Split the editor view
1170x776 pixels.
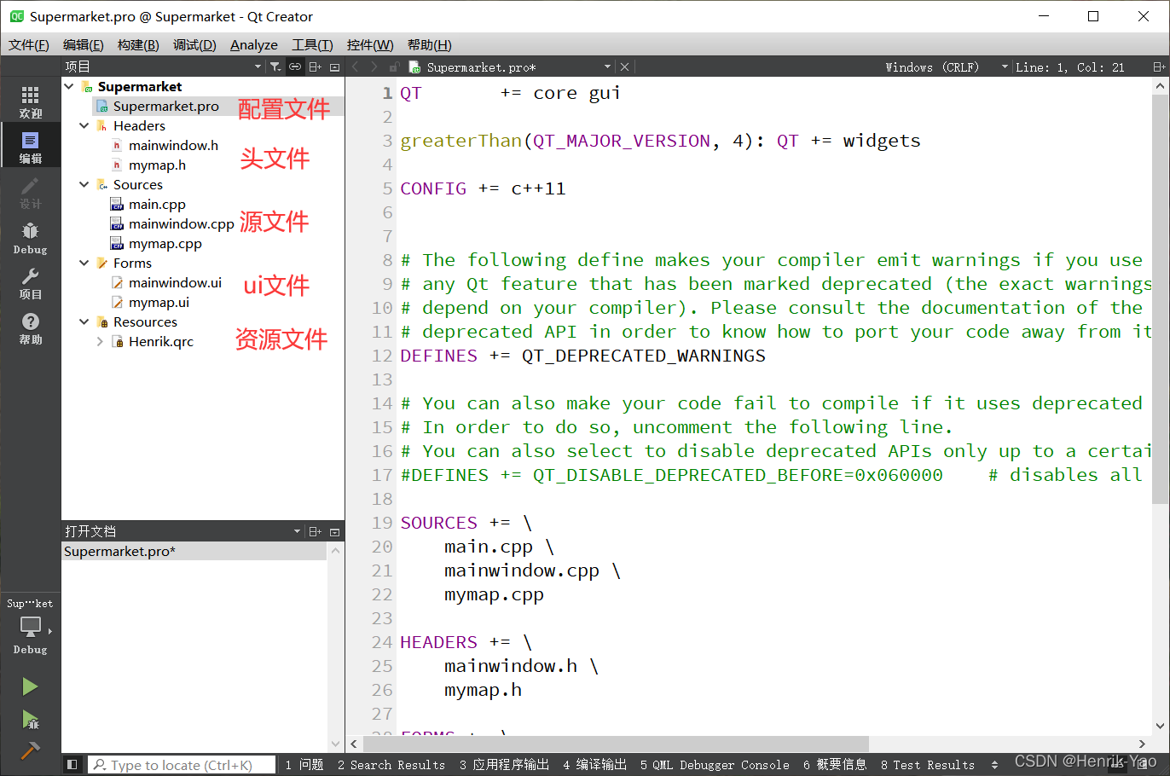click(x=1159, y=67)
